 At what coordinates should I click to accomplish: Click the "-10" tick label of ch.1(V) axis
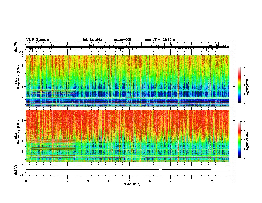(x=21, y=52)
